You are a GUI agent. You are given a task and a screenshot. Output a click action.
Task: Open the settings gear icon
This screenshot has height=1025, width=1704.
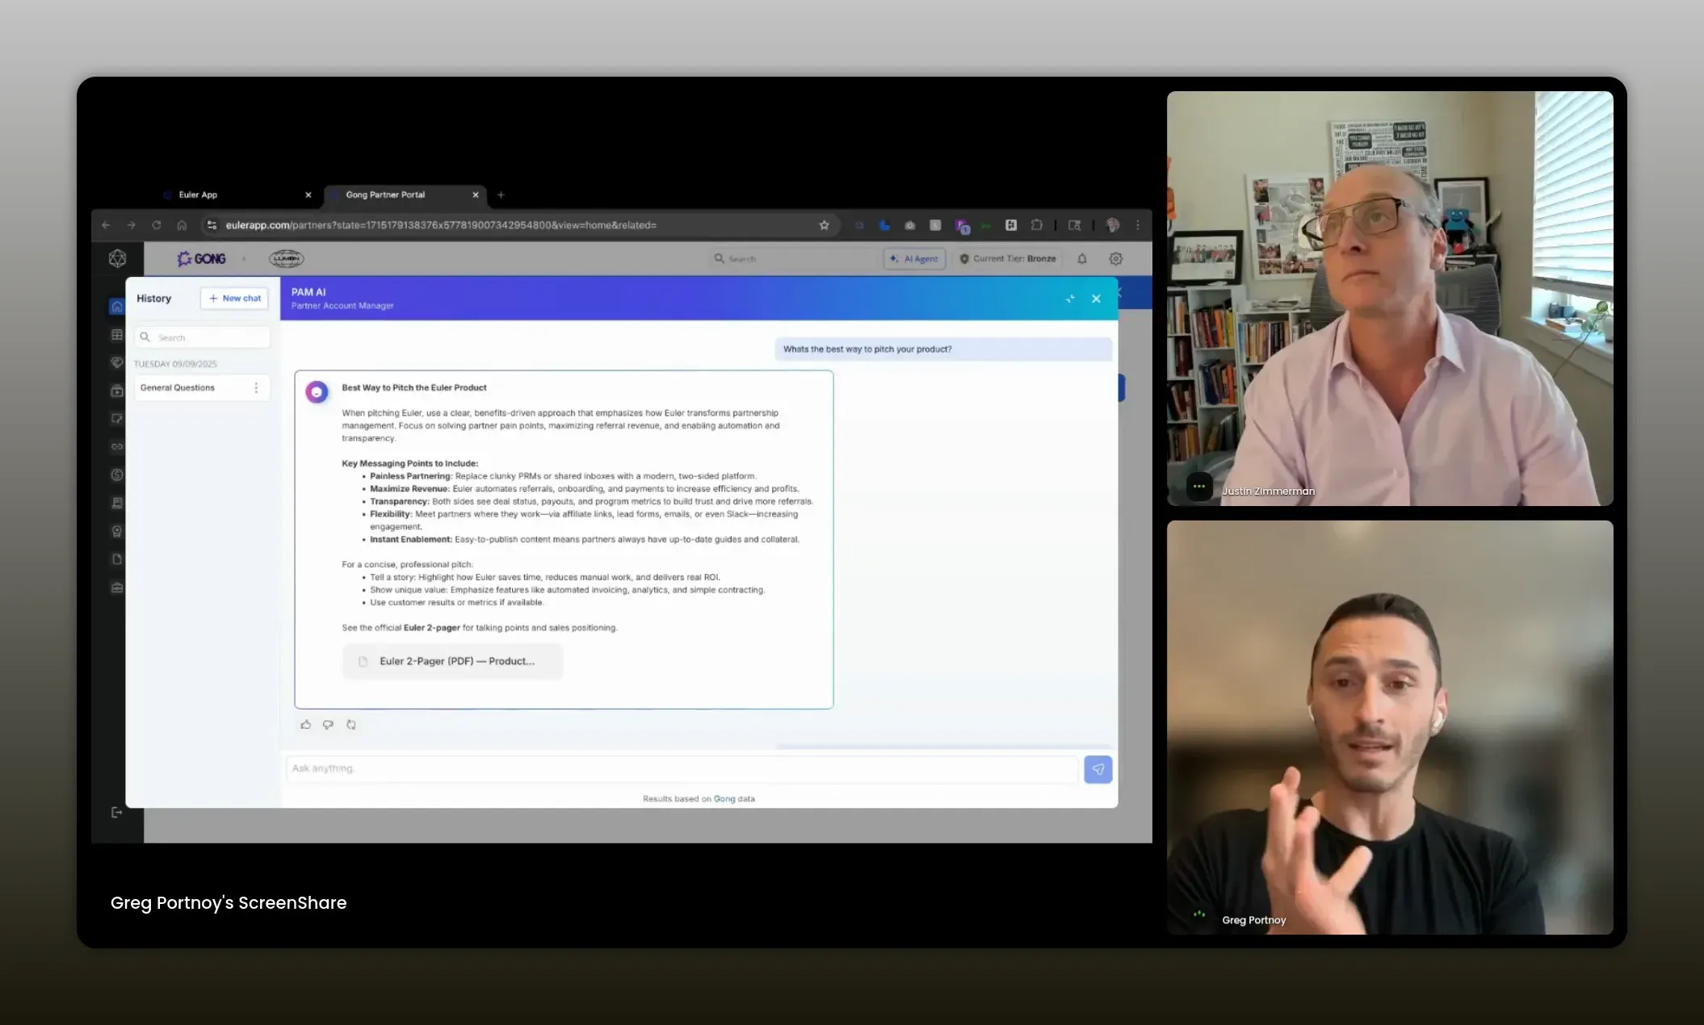[x=1116, y=258]
